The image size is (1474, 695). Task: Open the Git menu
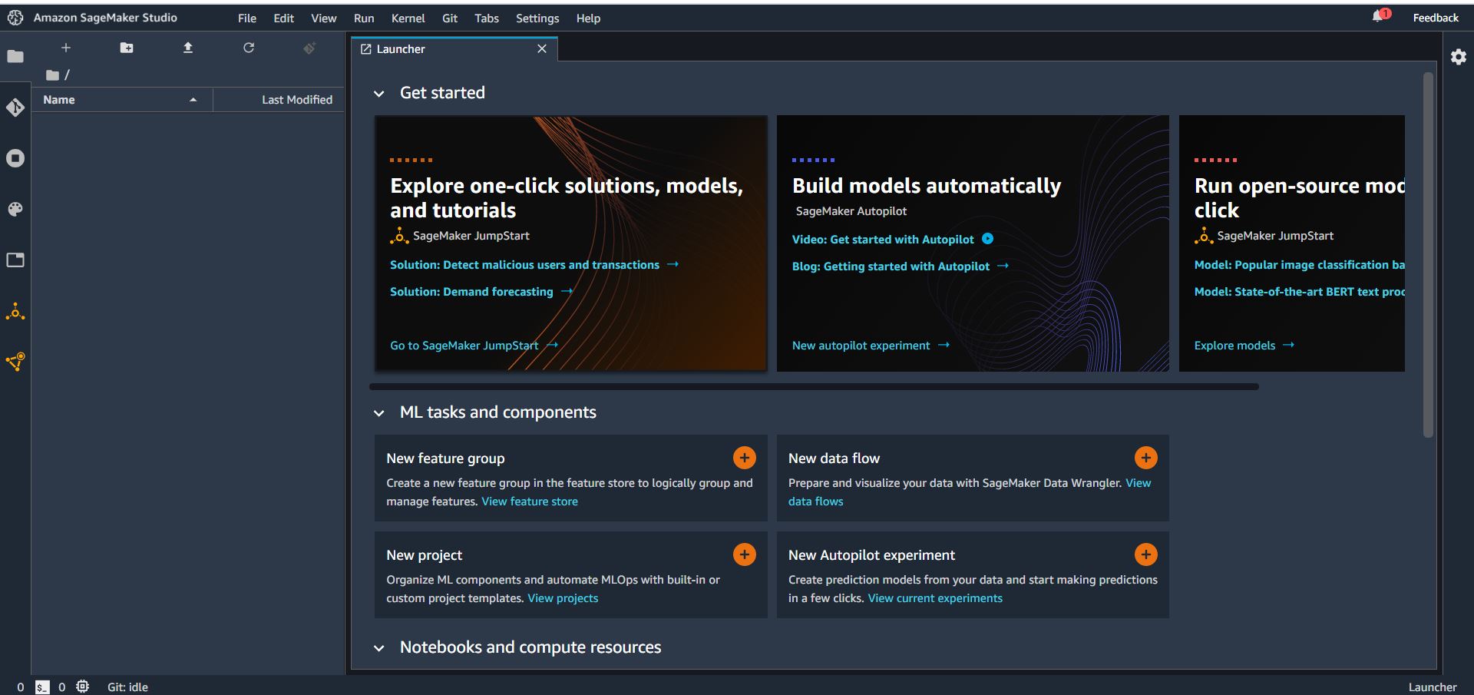click(x=450, y=18)
